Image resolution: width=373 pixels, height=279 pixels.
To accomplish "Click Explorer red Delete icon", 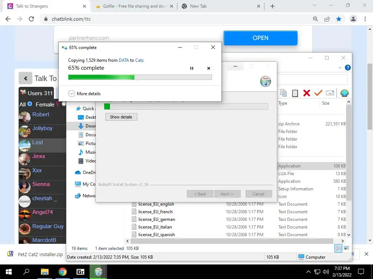I will tap(307, 93).
